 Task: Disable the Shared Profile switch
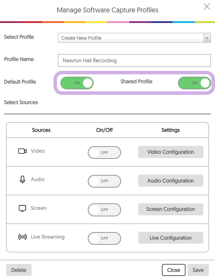(x=194, y=83)
